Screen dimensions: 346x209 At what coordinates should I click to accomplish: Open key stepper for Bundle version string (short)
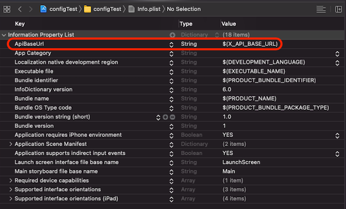158,117
